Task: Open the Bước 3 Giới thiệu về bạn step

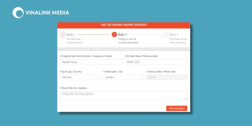Action: coord(178,38)
